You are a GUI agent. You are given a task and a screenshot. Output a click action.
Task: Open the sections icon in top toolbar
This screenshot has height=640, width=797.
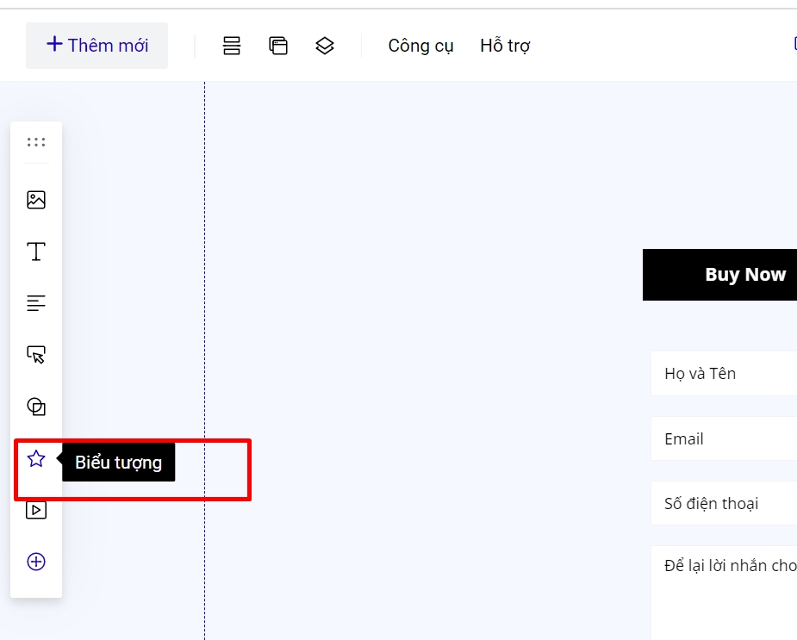coord(232,46)
